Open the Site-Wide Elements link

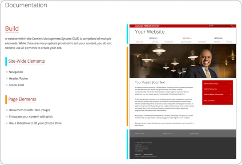click(x=27, y=61)
